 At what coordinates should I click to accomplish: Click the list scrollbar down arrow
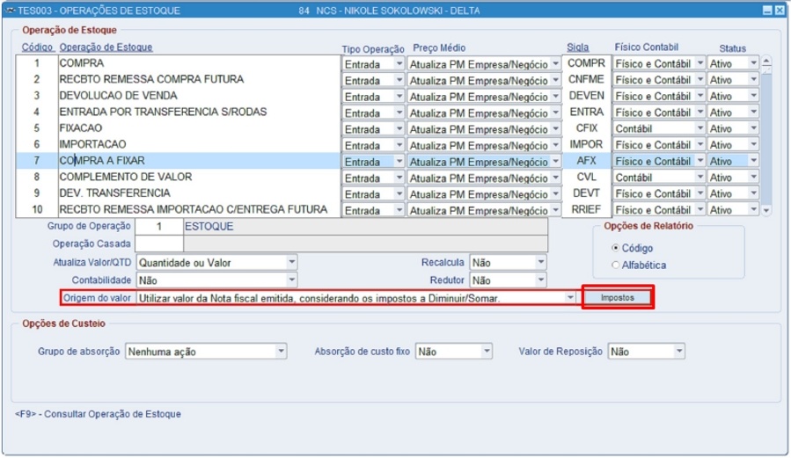coord(766,211)
